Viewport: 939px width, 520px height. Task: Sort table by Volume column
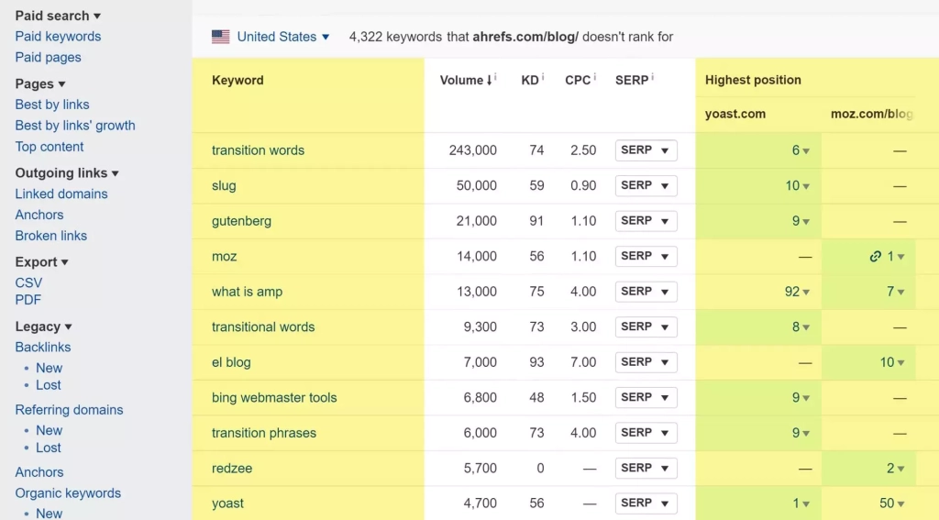(x=465, y=81)
